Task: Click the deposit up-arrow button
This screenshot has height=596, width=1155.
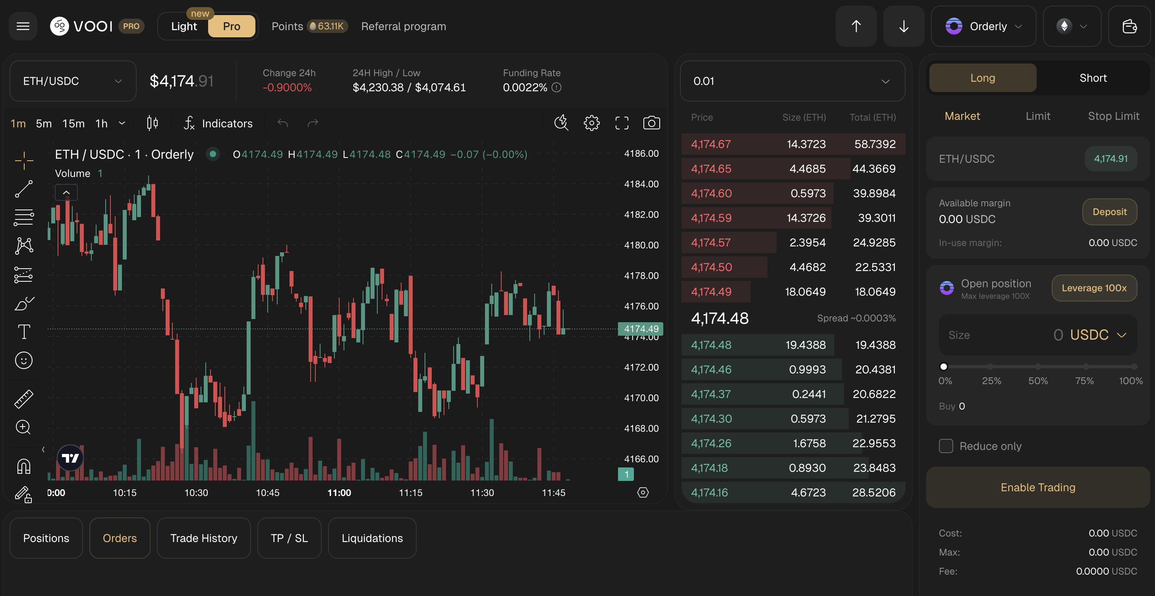Action: (856, 27)
